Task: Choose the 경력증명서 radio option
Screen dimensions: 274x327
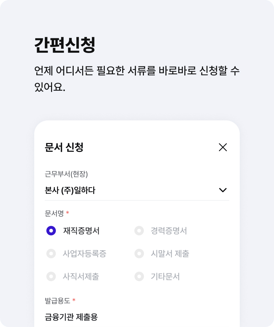Action: point(139,231)
